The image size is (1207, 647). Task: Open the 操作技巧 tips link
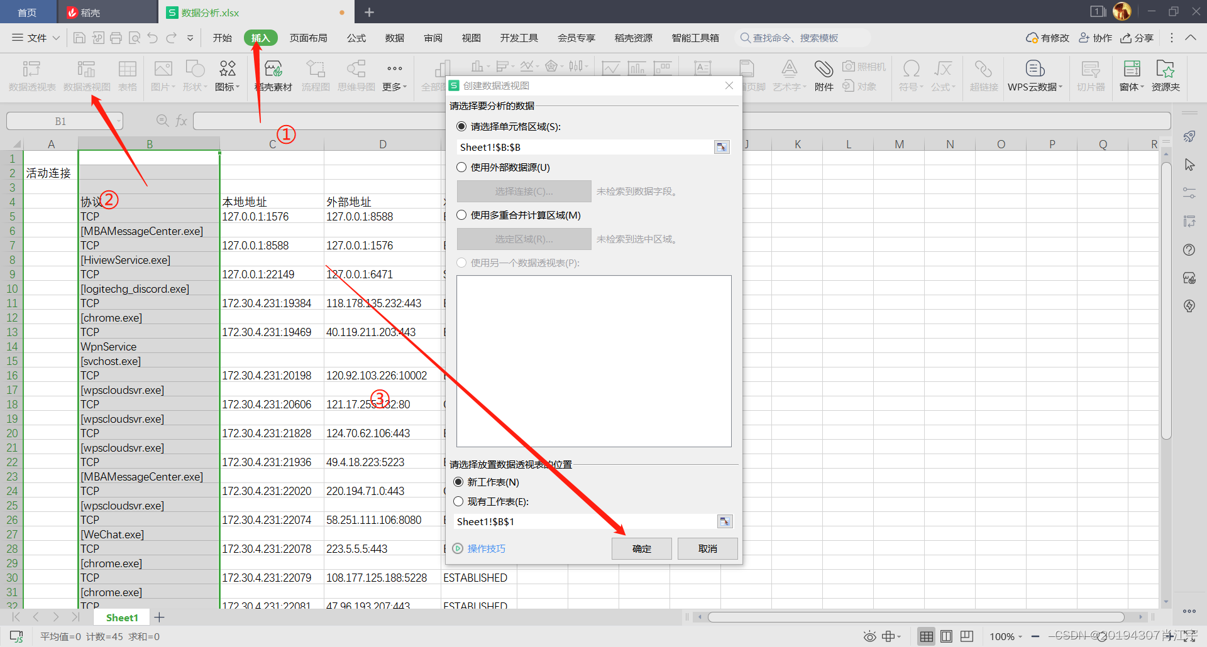pos(486,548)
